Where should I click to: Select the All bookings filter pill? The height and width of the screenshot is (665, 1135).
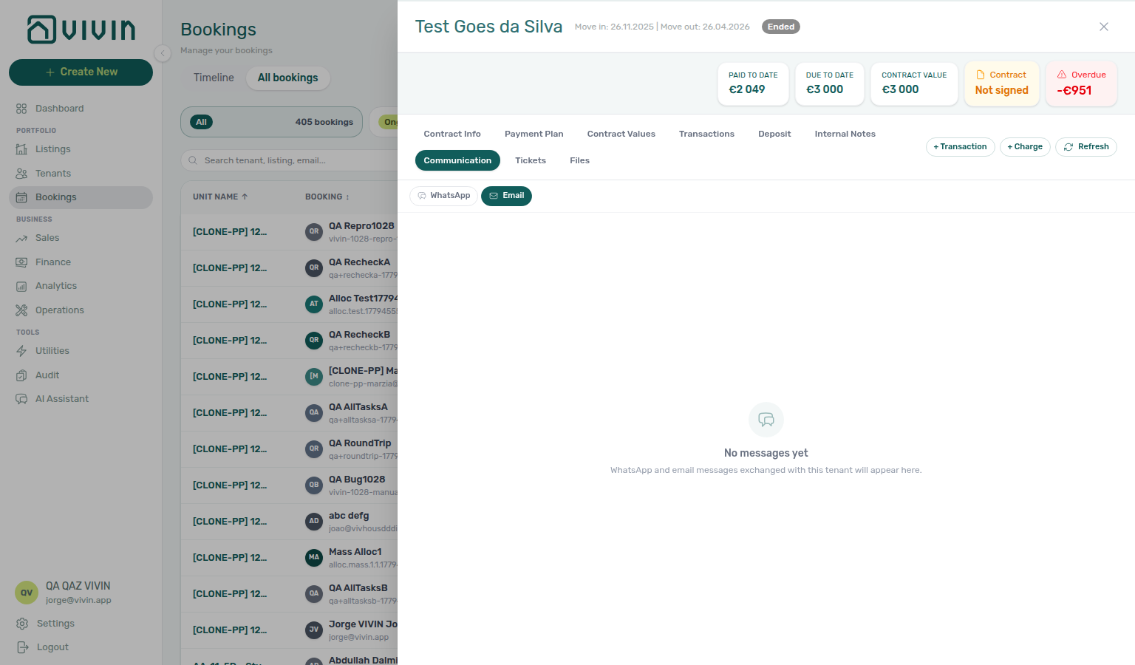point(271,122)
